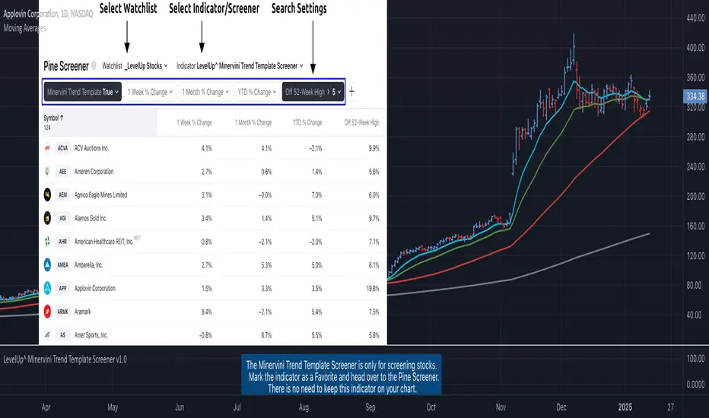Open Applovin Corporation row name

[95, 288]
